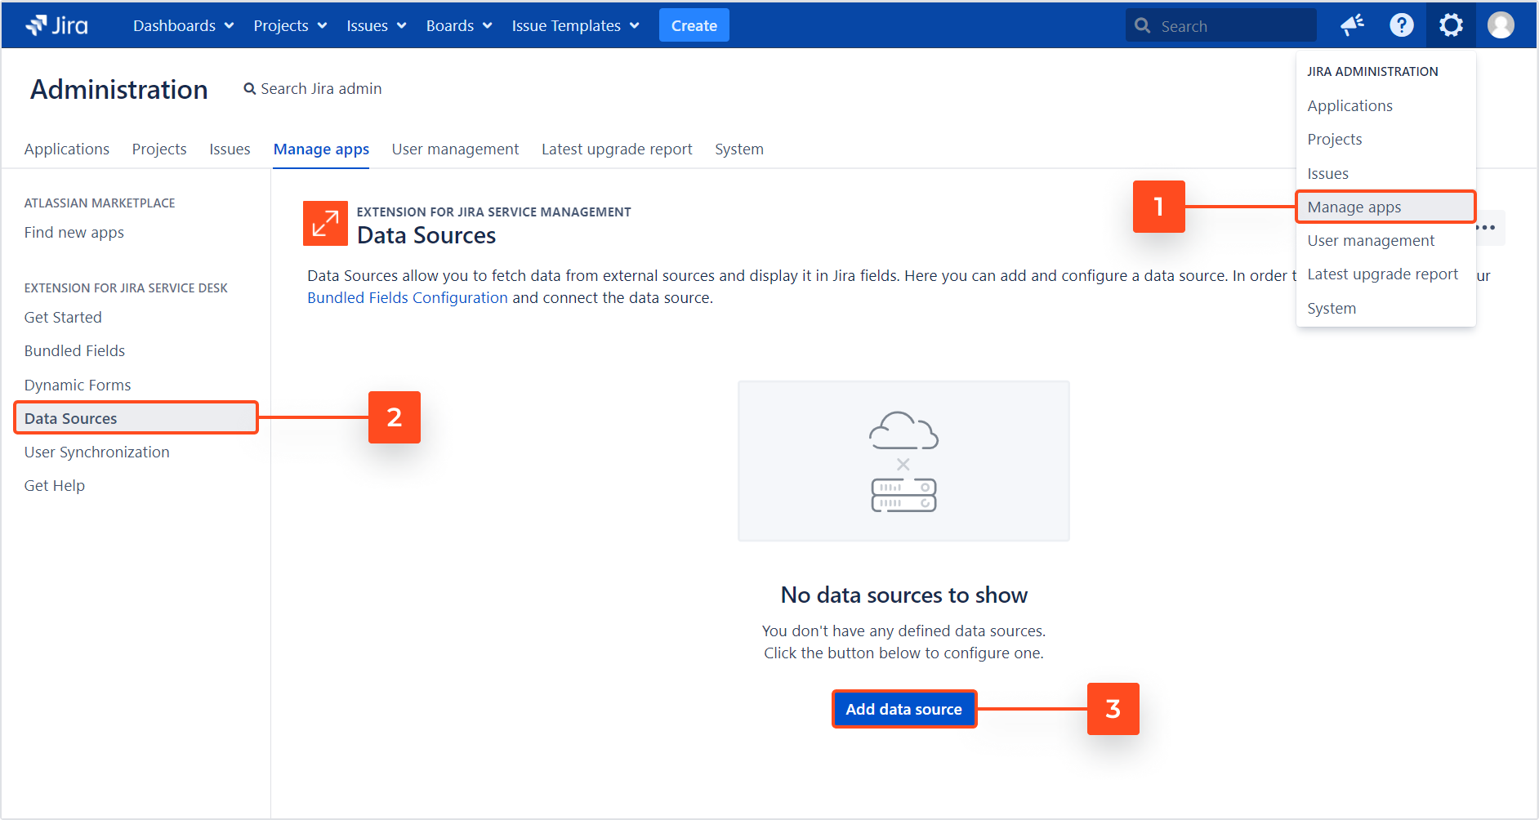This screenshot has height=820, width=1539.
Task: Click the Administration page heading
Action: point(119,90)
